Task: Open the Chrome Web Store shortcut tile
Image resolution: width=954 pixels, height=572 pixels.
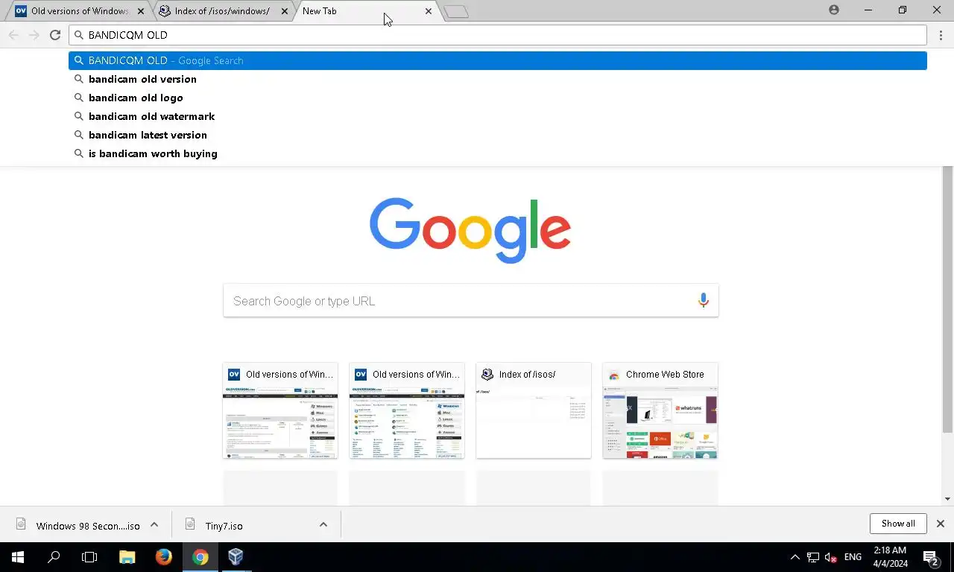Action: 660,410
